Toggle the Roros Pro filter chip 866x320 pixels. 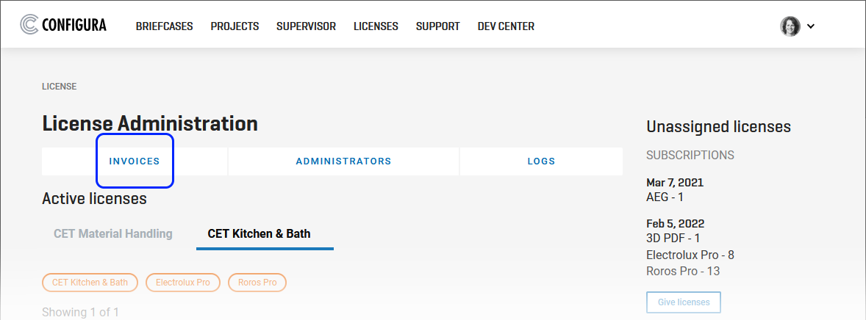coord(257,283)
